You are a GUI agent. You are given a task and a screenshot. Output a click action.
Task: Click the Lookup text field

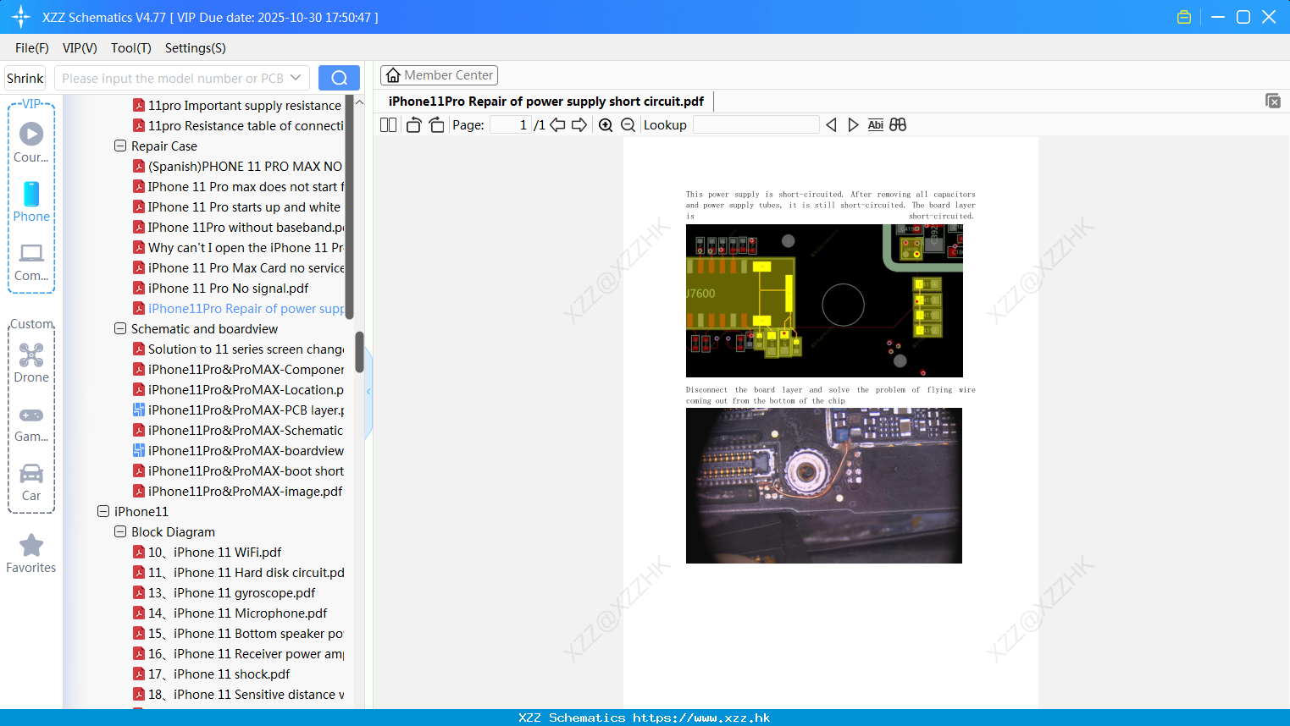click(x=756, y=124)
